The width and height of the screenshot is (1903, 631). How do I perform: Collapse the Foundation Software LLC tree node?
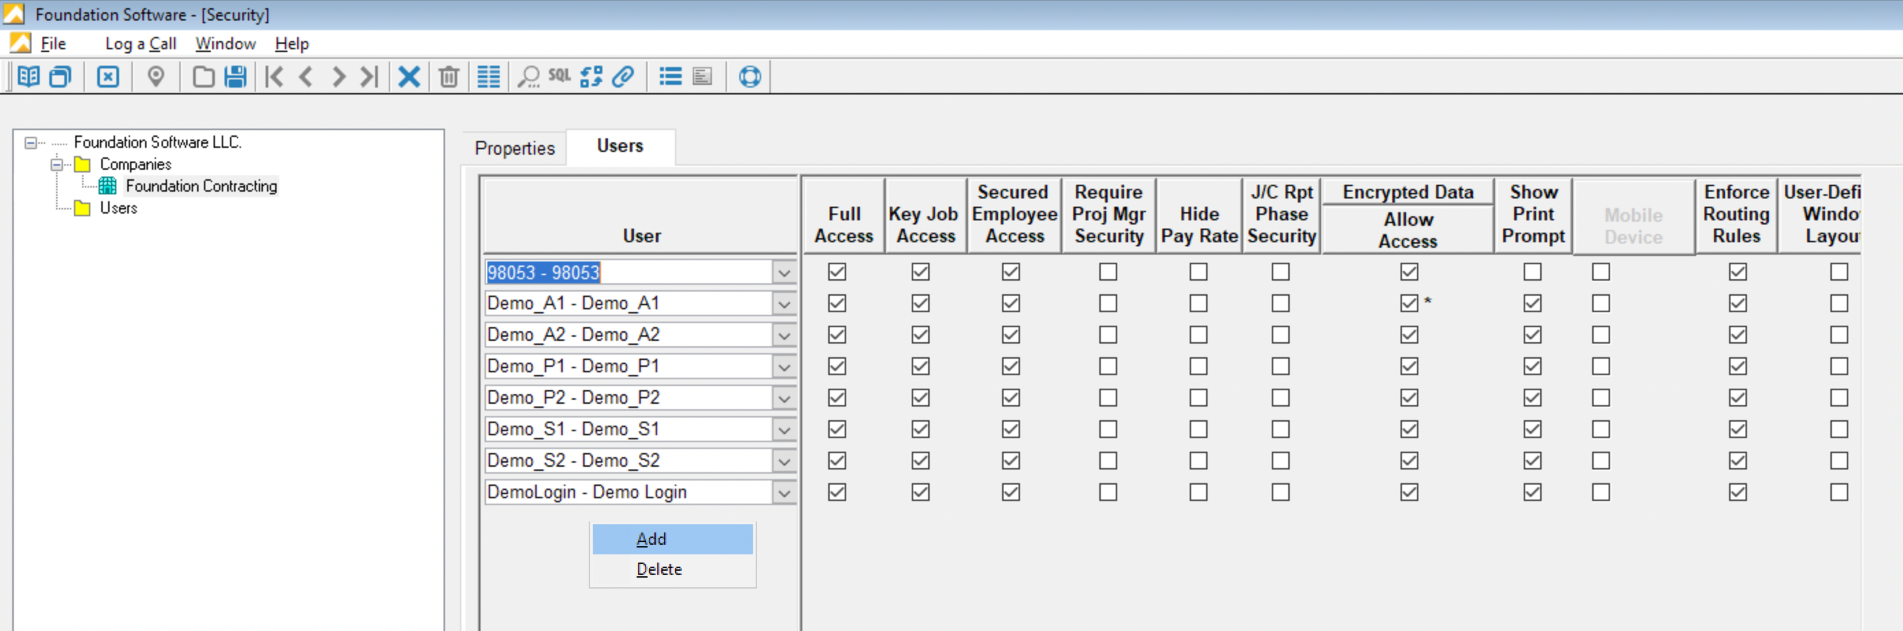point(31,142)
